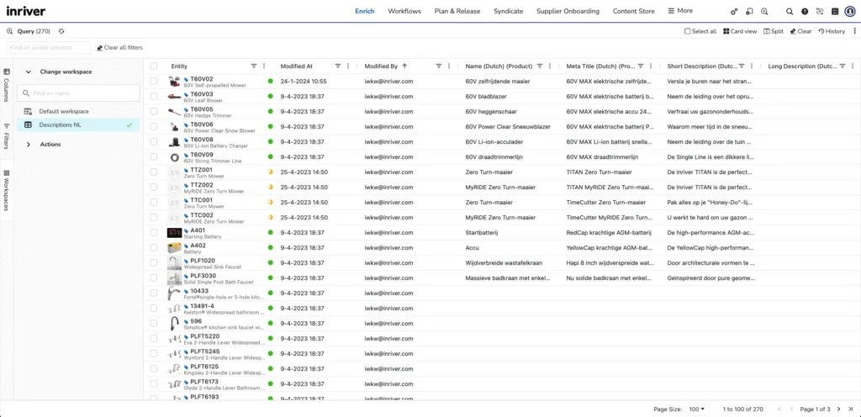
Task: Open the Page Size dropdown
Action: point(697,409)
